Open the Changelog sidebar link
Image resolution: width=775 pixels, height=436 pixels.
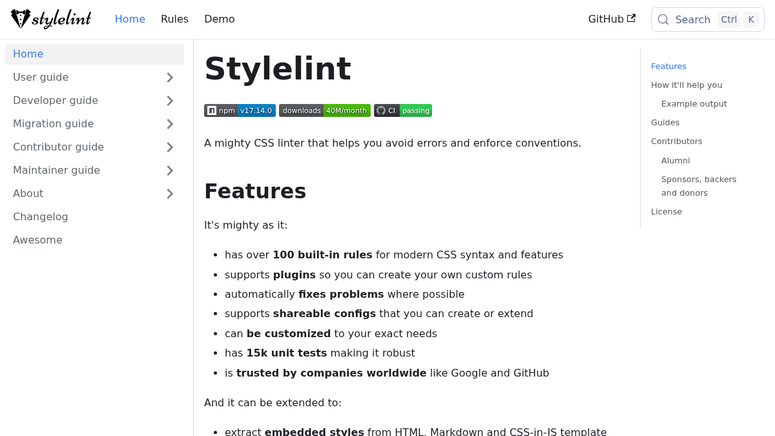[94, 217]
